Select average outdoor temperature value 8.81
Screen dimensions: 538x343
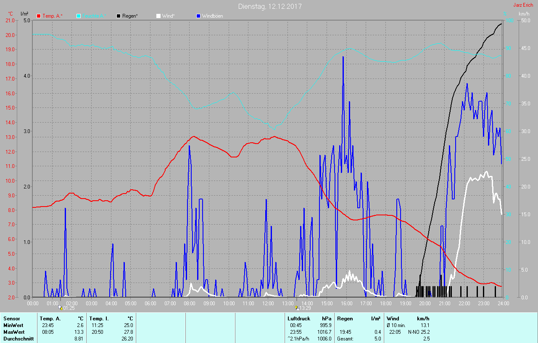79,339
